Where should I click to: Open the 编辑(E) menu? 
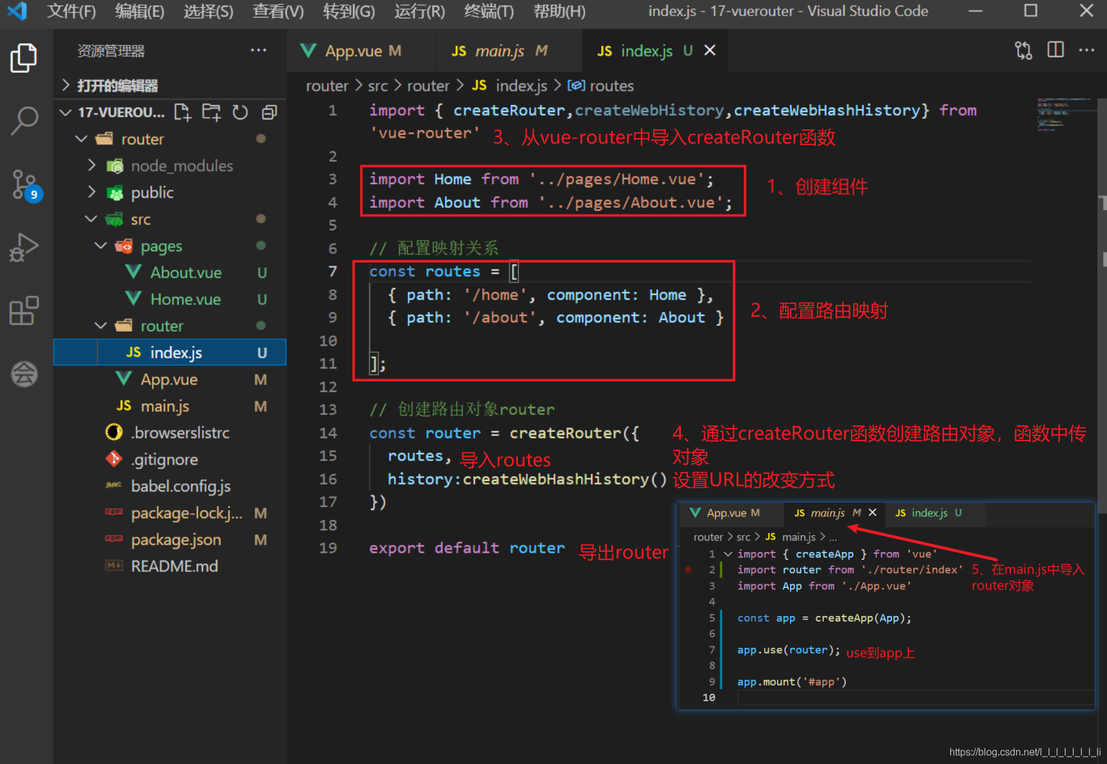[139, 11]
